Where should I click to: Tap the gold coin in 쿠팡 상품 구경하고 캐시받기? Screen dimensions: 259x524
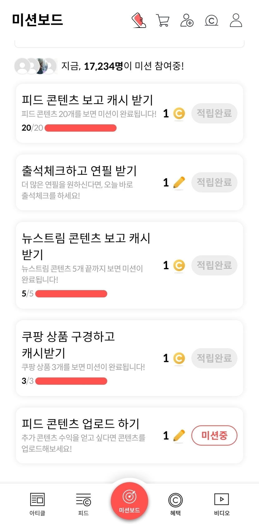click(179, 358)
